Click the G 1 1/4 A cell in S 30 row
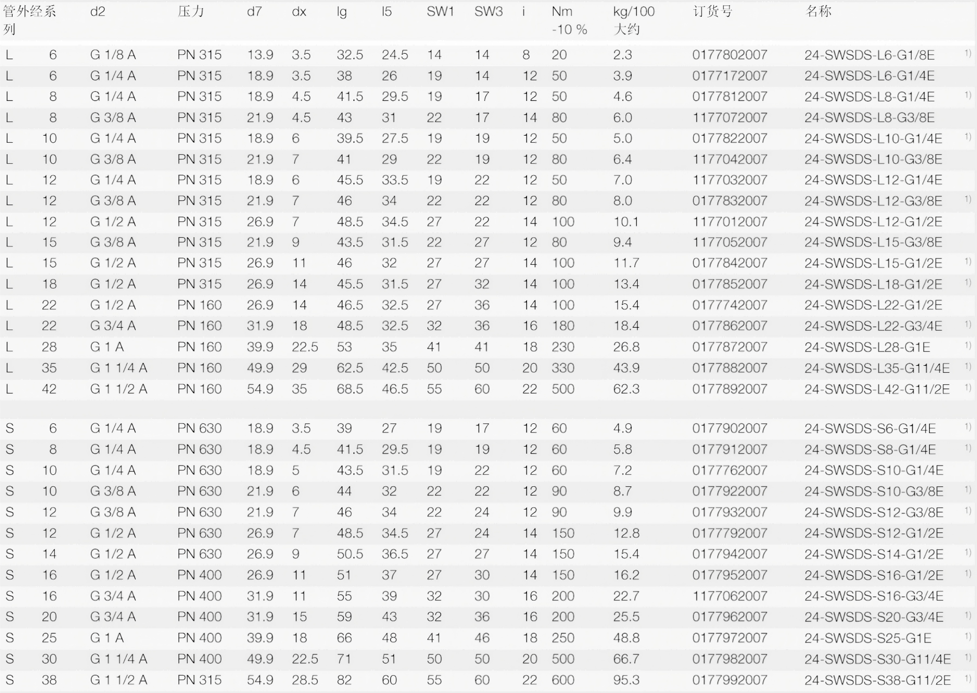977x693 pixels. tap(118, 659)
